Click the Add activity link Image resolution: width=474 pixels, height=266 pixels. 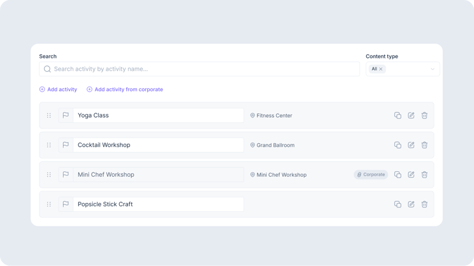pyautogui.click(x=58, y=90)
